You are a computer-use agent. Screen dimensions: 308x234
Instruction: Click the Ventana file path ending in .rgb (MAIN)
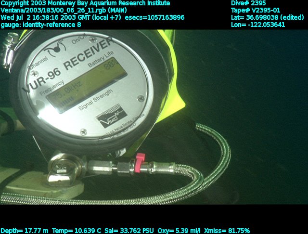[x=64, y=11]
